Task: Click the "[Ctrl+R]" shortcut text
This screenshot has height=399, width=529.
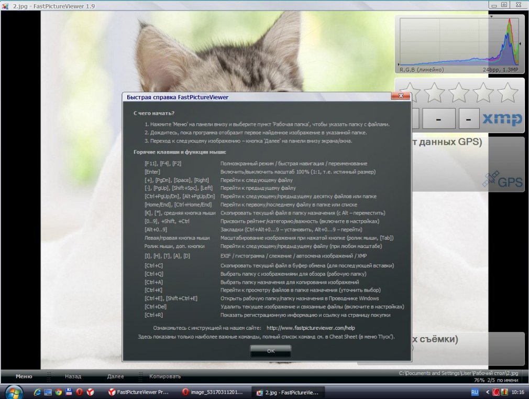Action: 153,315
